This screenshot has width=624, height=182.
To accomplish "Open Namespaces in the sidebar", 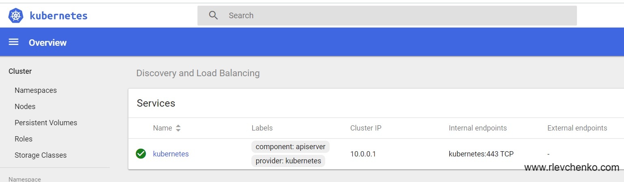I will (36, 90).
